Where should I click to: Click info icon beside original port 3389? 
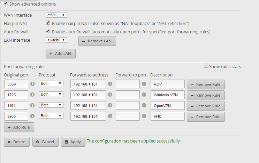[32, 84]
